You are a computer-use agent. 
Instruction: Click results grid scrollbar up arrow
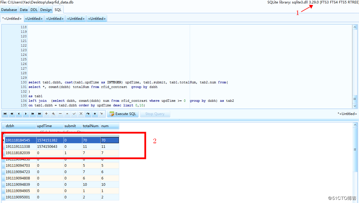[x=355, y=125]
